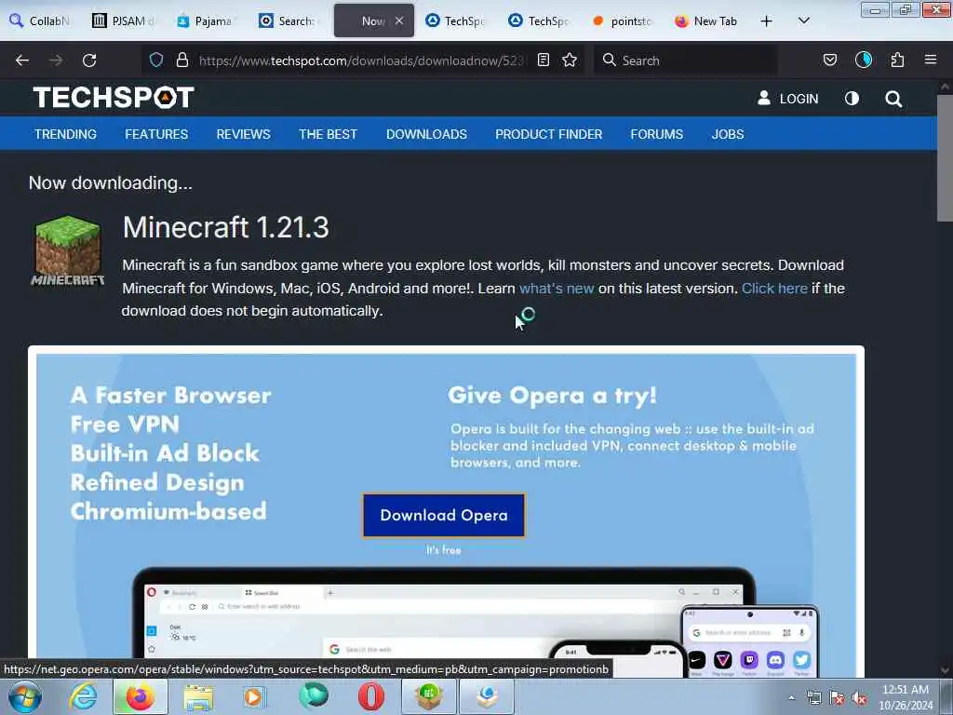Click the padlock site info icon
This screenshot has height=715, width=953.
click(x=181, y=60)
